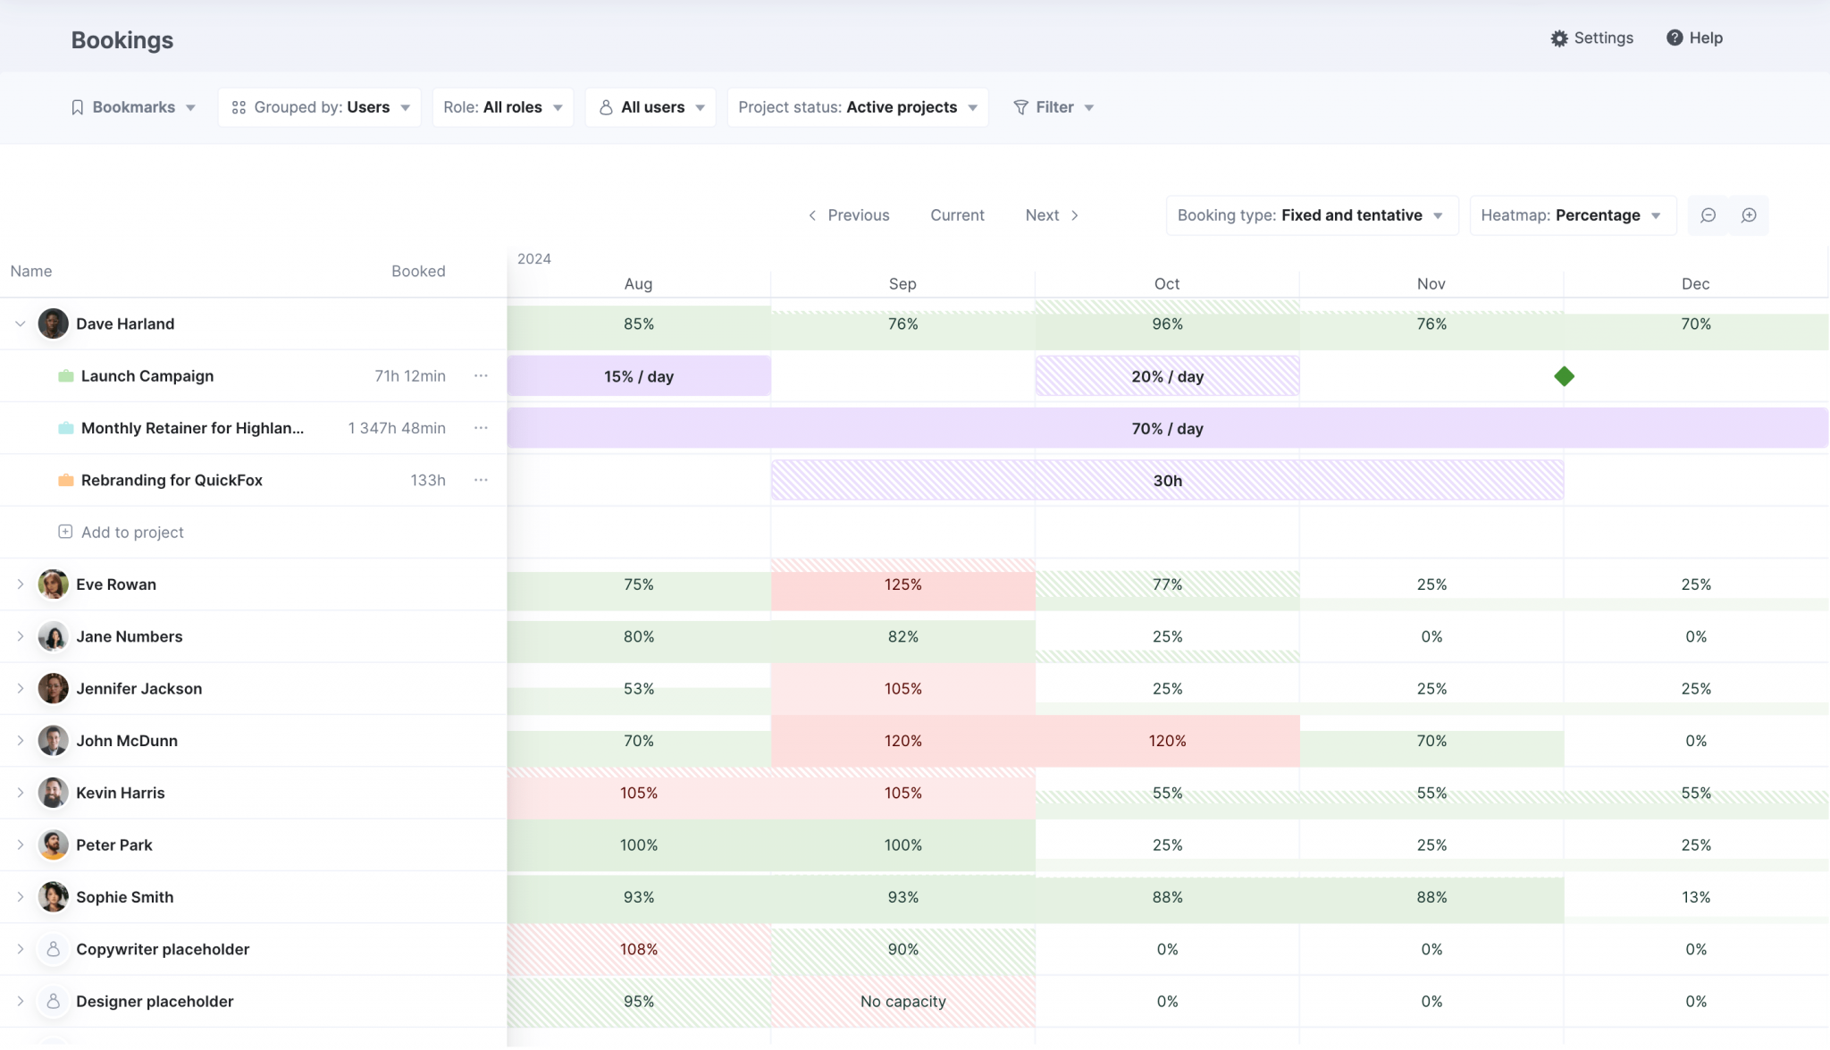Click Dave Harland's profile avatar

(53, 323)
